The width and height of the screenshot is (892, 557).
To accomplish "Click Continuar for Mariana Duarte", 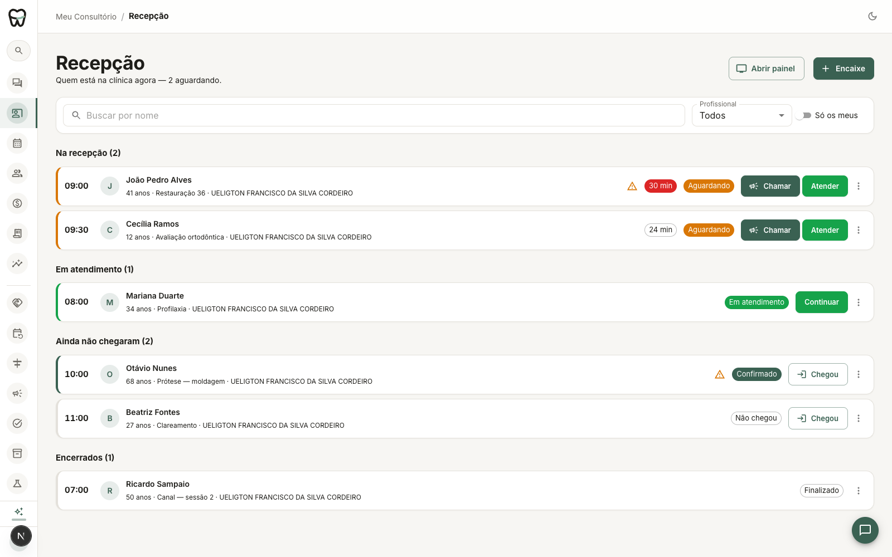I will tap(821, 302).
